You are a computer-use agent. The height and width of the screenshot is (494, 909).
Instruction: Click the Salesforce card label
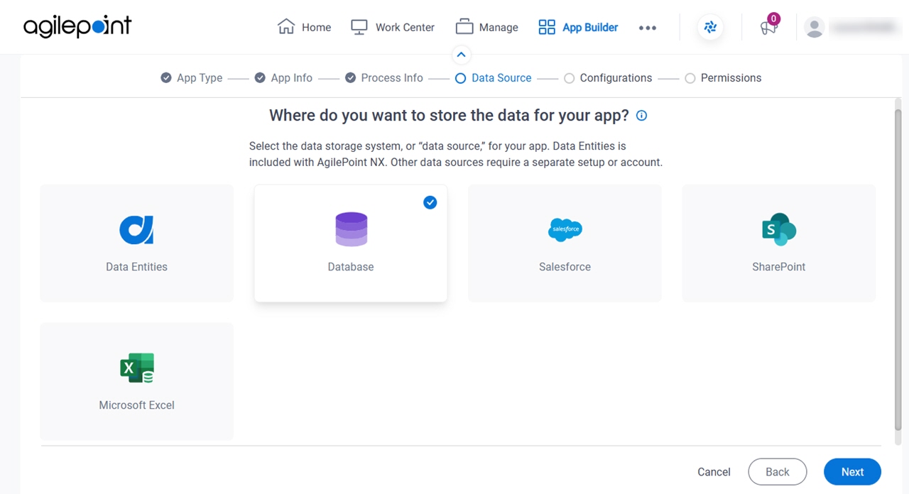(x=565, y=267)
